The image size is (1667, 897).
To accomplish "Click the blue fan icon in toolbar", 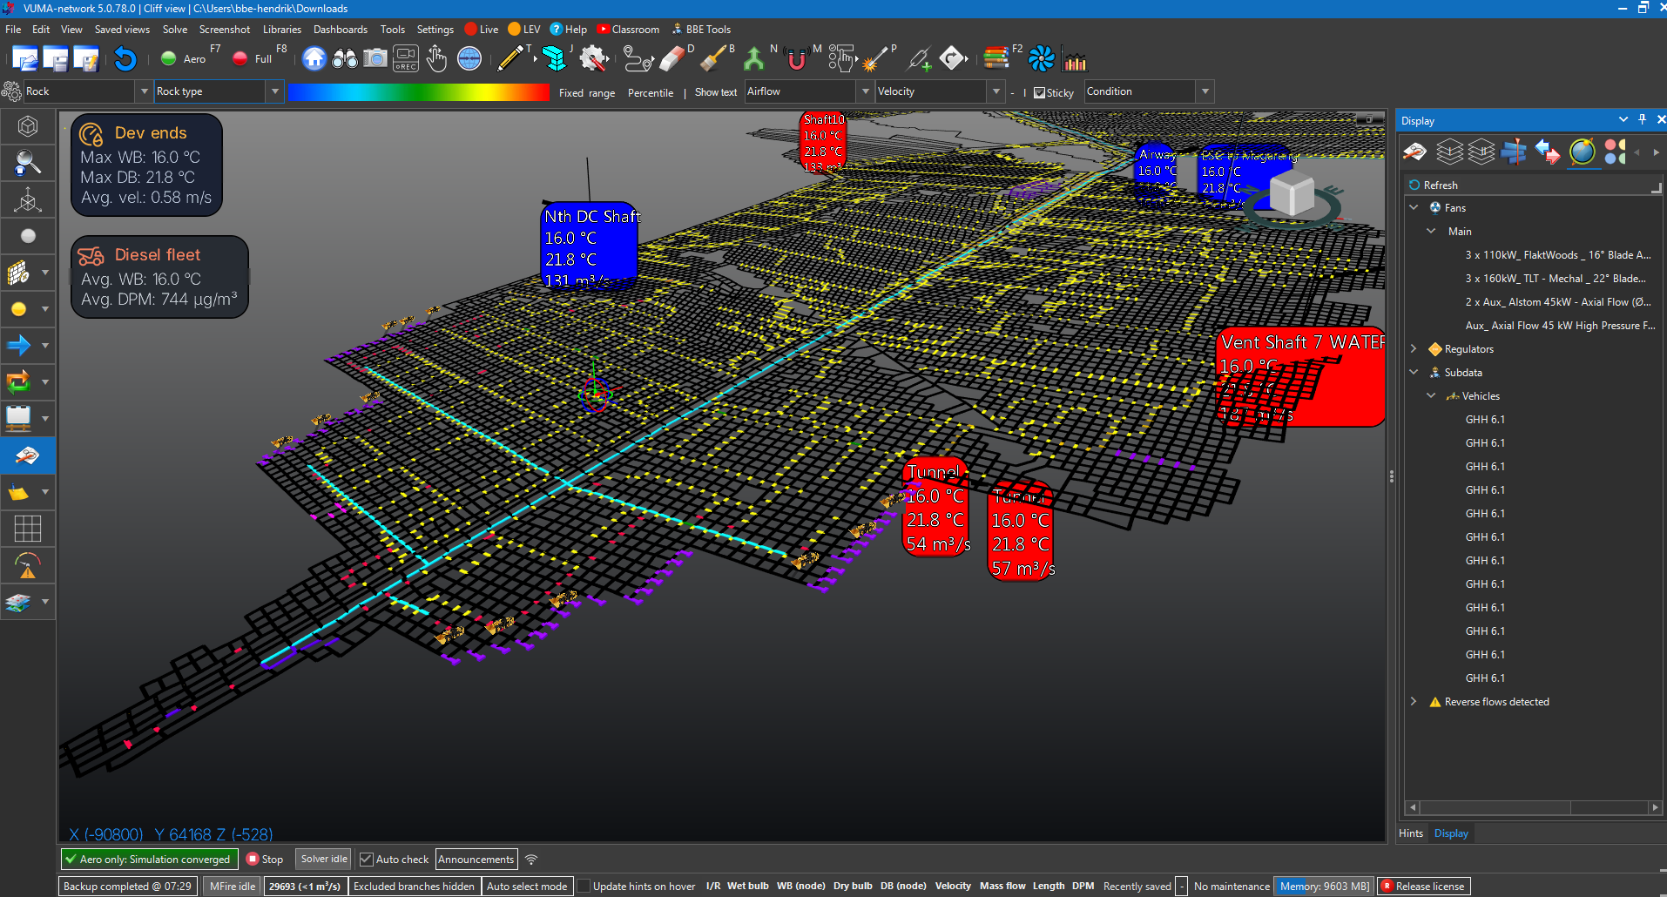I will [x=1041, y=59].
